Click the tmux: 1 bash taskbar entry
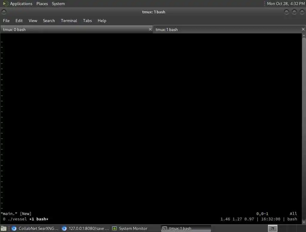This screenshot has width=306, height=232. click(x=186, y=228)
